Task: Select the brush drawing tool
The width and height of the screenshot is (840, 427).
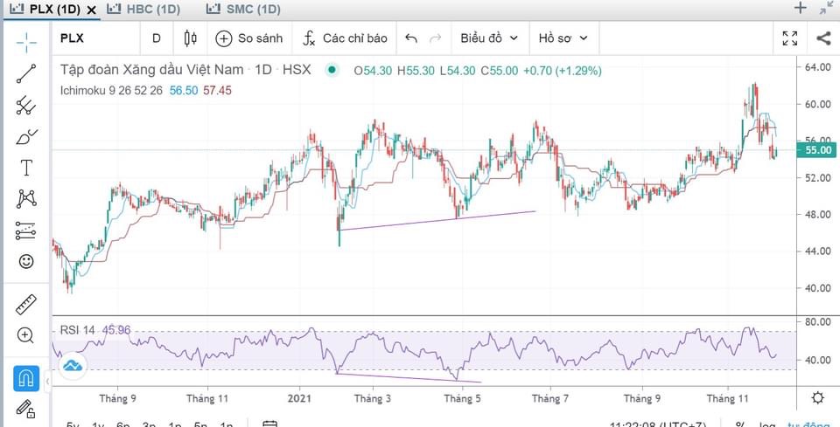Action: click(x=25, y=137)
